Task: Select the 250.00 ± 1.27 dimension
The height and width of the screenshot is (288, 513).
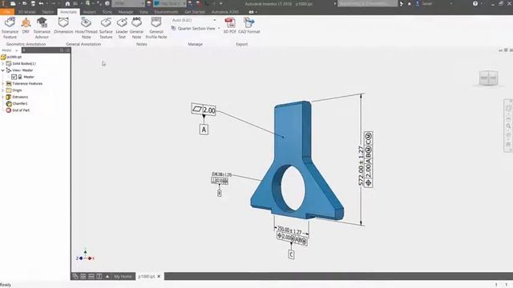Action: click(x=290, y=230)
